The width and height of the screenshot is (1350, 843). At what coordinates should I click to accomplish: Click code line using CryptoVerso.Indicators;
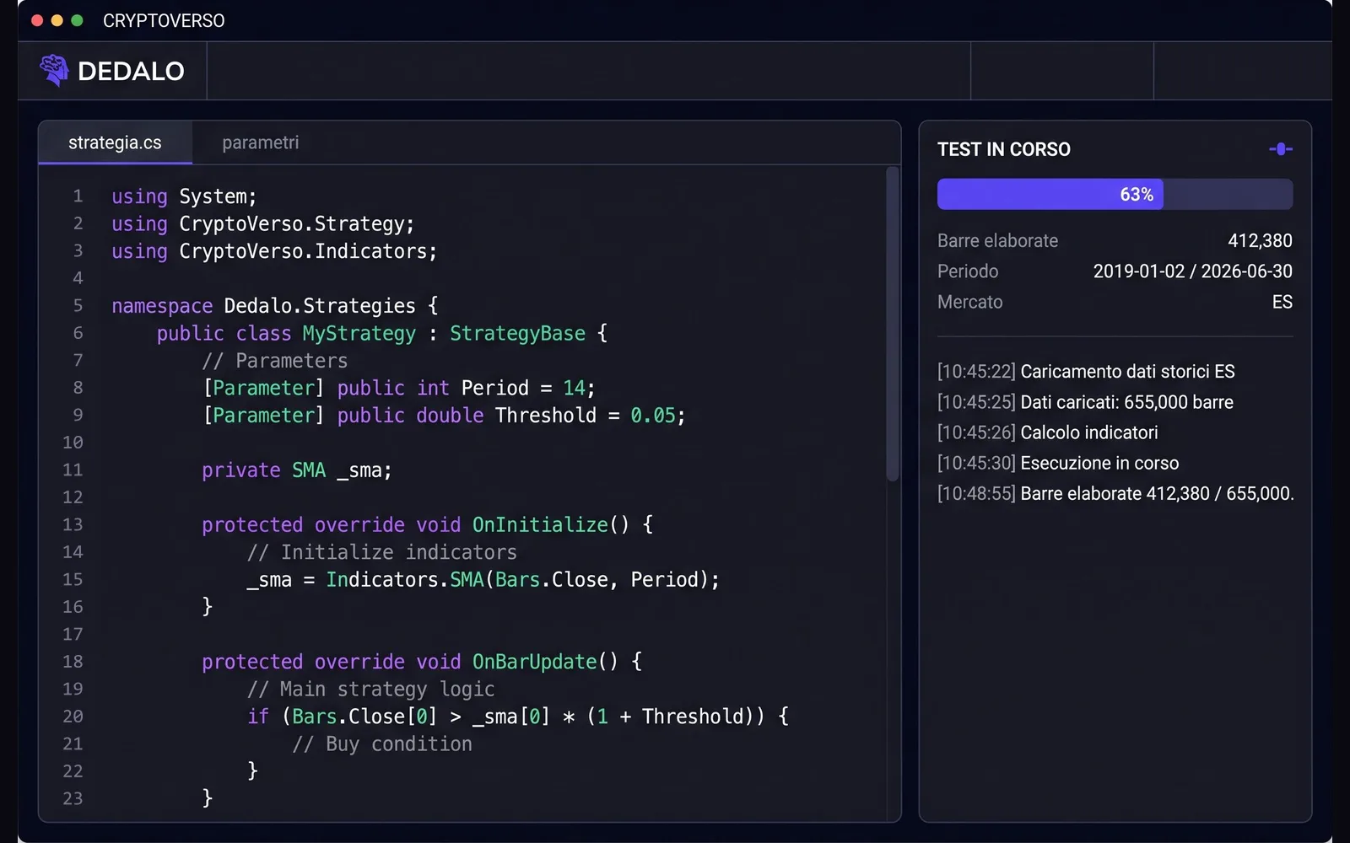click(x=274, y=251)
